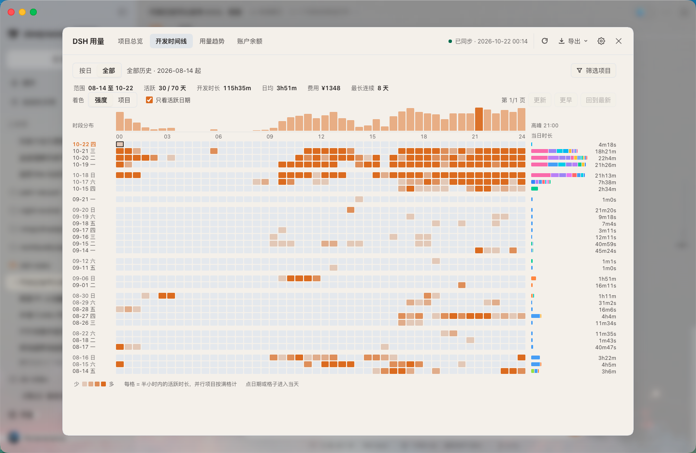The width and height of the screenshot is (696, 453).
Task: Open the 09-21 一 date row
Action: coord(84,199)
